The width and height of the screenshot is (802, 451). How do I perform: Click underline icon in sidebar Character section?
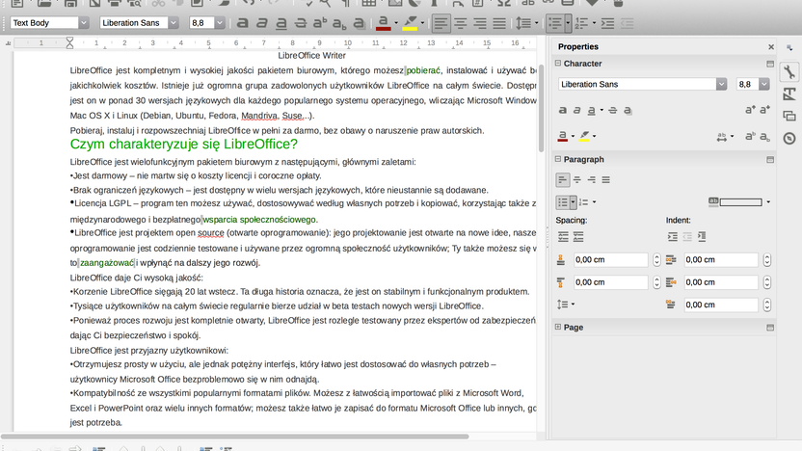591,110
